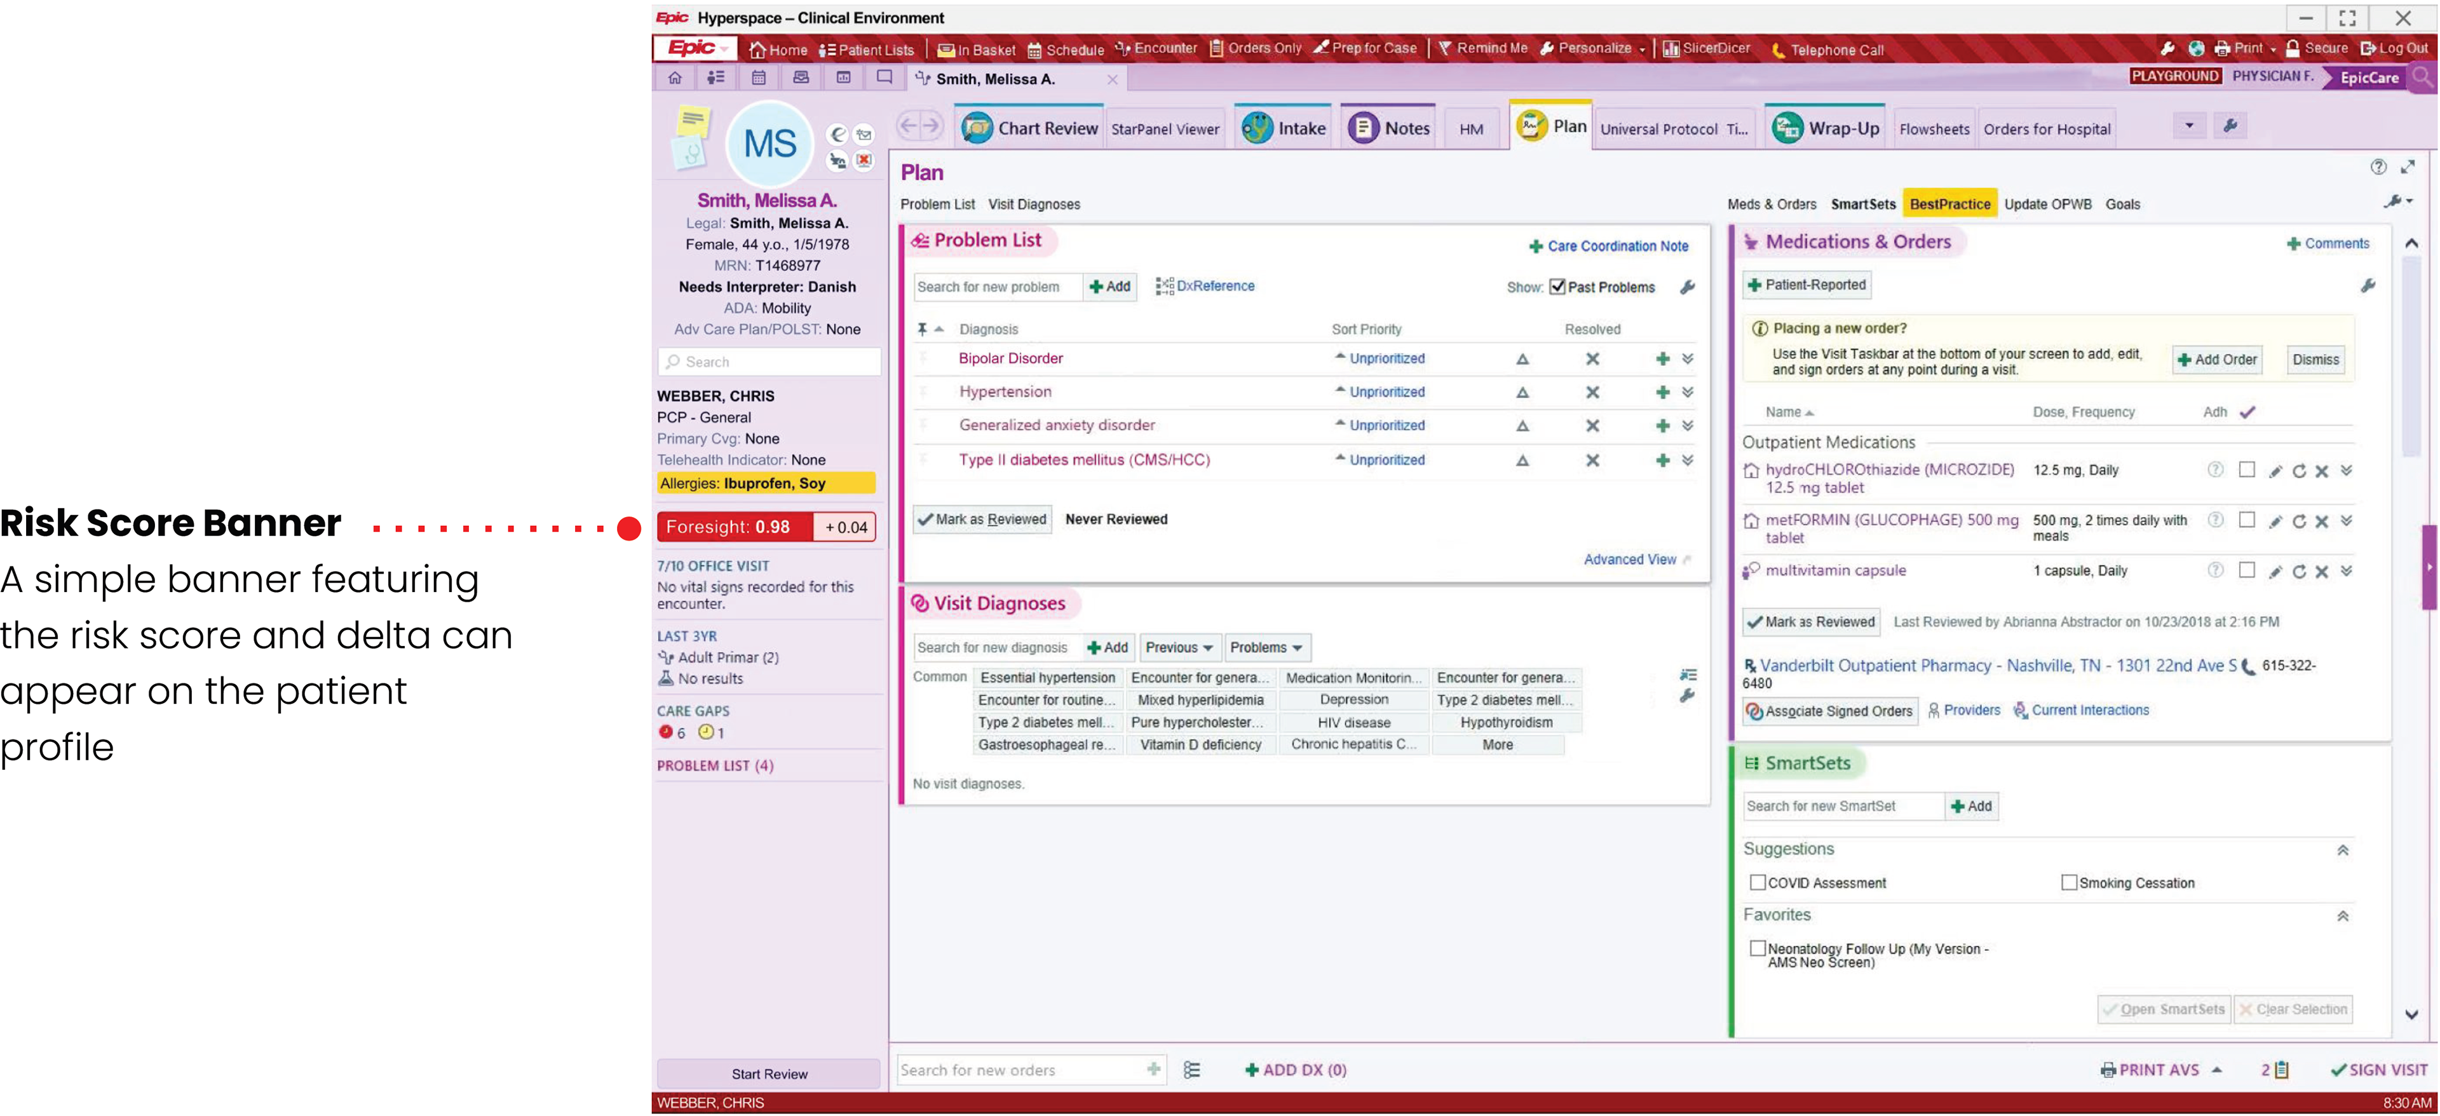This screenshot has width=2440, height=1116.
Task: Click the Plan panel vertical scrollbar down arrow
Action: (x=2411, y=1014)
